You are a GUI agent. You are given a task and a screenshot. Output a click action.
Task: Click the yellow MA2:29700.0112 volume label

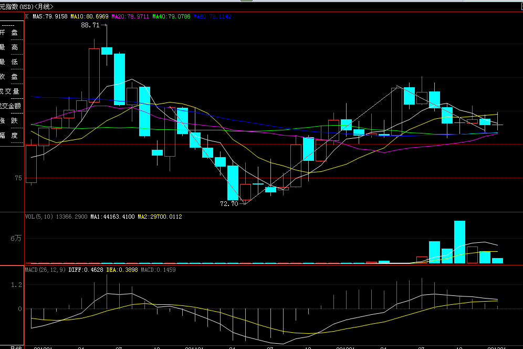click(160, 217)
